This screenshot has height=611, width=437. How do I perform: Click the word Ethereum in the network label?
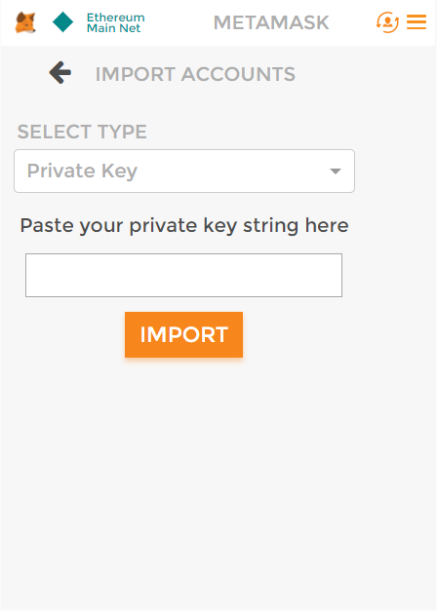point(115,18)
